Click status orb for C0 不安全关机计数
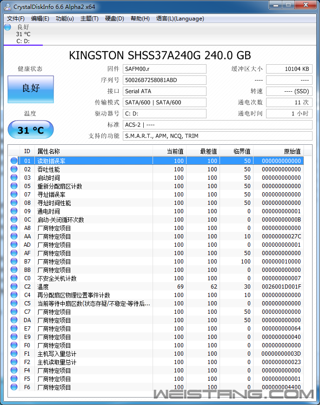The height and width of the screenshot is (405, 320). pos(14,278)
